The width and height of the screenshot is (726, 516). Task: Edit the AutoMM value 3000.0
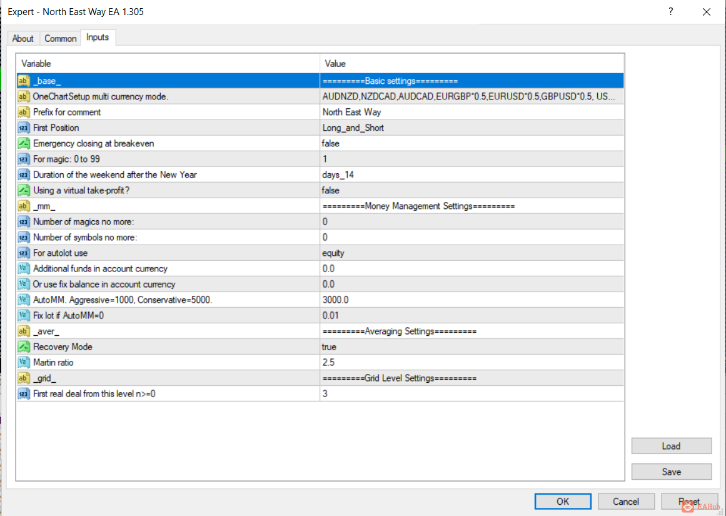click(472, 300)
